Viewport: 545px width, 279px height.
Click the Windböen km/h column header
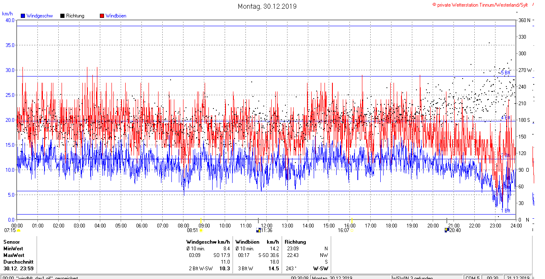point(257,242)
